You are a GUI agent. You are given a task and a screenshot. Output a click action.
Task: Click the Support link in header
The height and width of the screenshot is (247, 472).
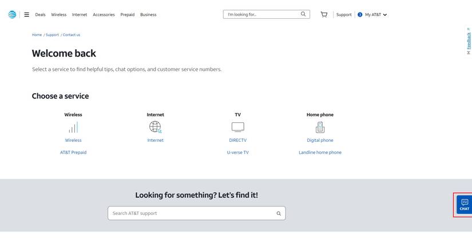pyautogui.click(x=344, y=14)
